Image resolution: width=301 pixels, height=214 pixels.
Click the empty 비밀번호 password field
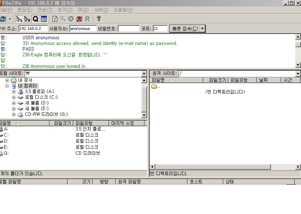point(128,29)
